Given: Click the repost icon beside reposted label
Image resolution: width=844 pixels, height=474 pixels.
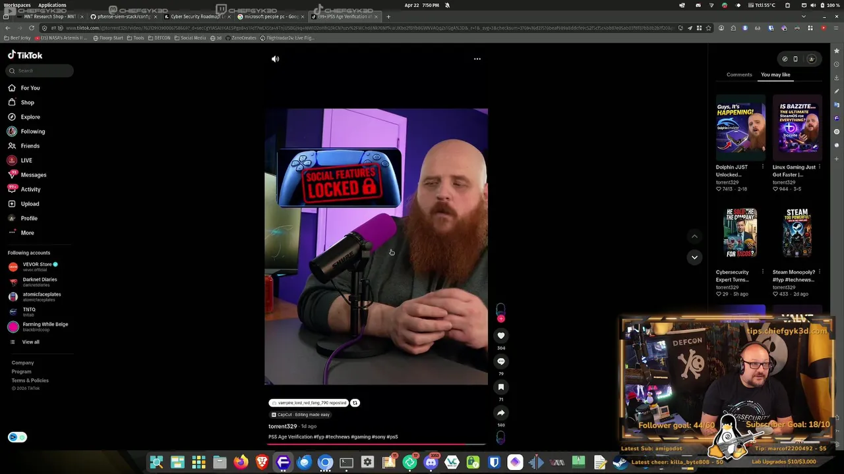Looking at the screenshot, I should point(355,403).
